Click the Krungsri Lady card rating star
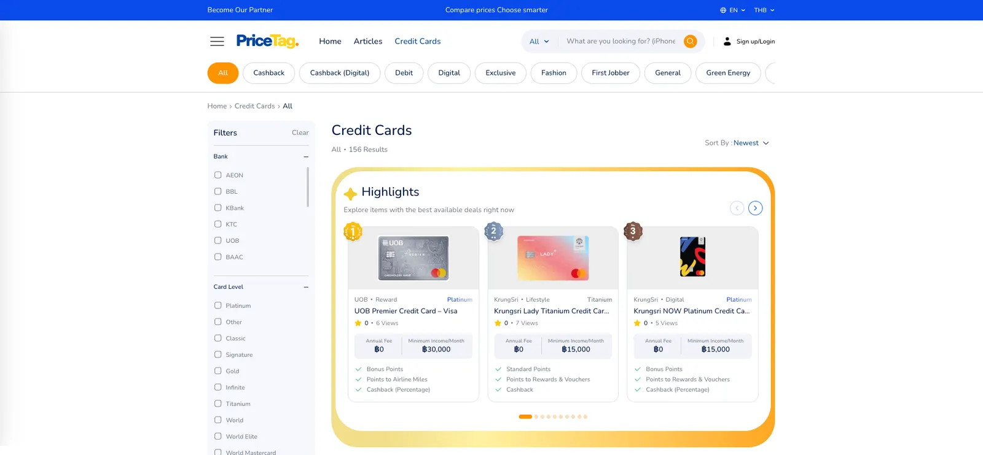983x455 pixels. point(498,323)
